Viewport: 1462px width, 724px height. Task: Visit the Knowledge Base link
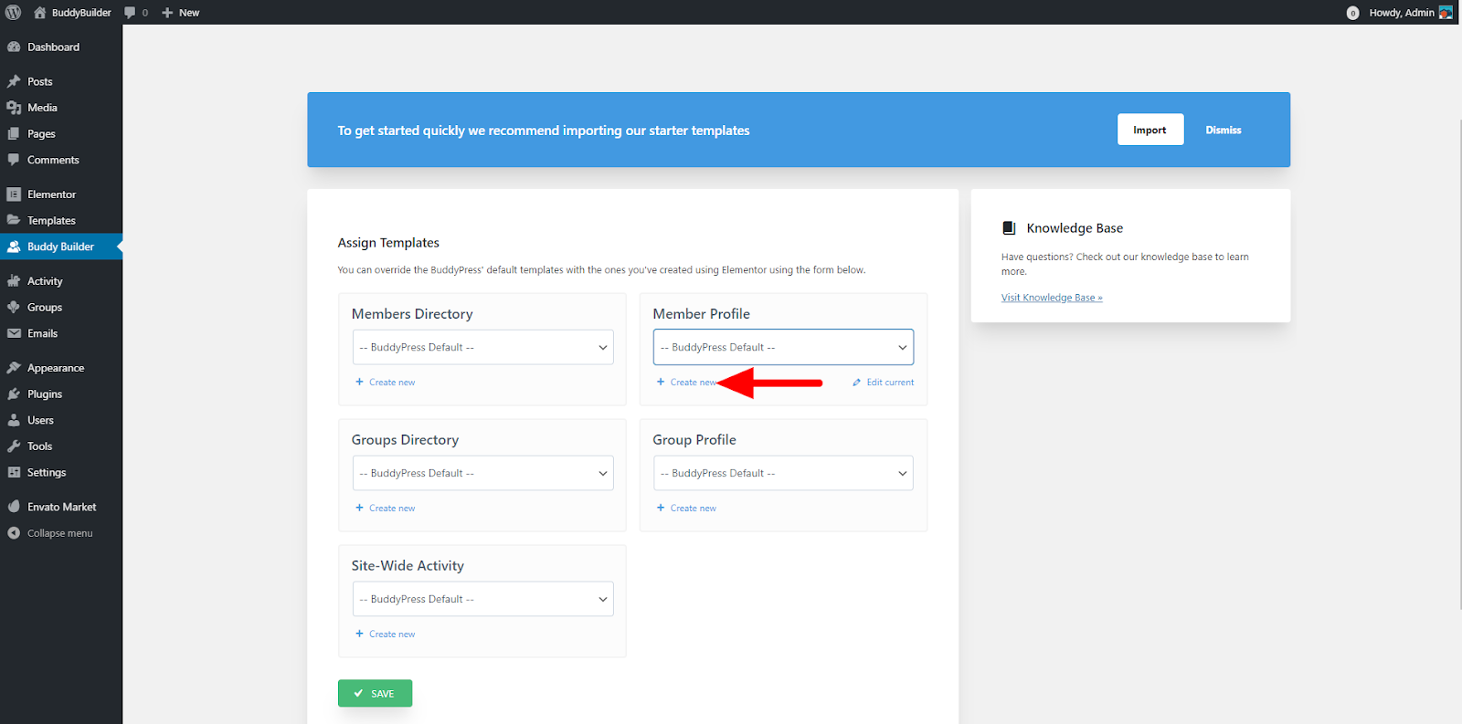coord(1052,298)
